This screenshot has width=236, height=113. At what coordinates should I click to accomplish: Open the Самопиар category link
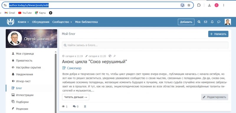point(74,68)
